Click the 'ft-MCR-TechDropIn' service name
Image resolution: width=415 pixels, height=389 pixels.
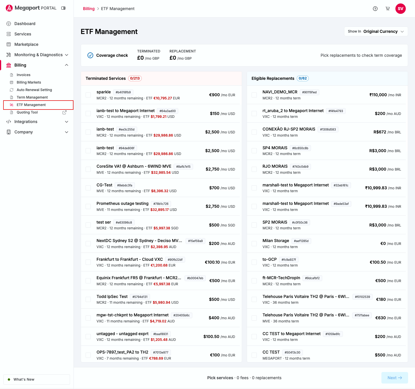click(x=281, y=278)
